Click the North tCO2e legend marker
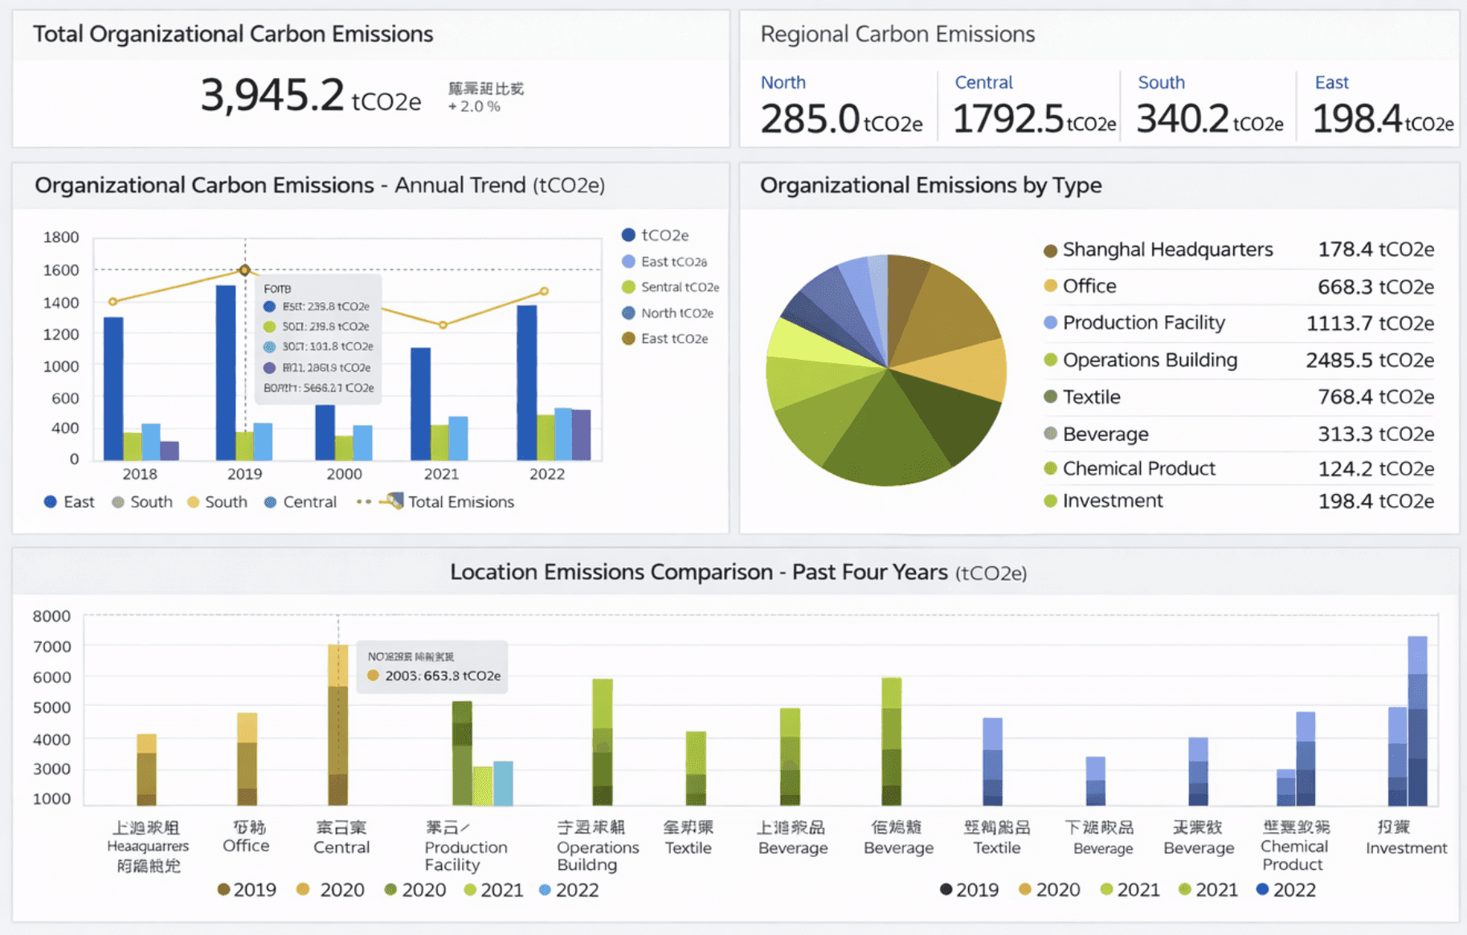 (x=628, y=313)
